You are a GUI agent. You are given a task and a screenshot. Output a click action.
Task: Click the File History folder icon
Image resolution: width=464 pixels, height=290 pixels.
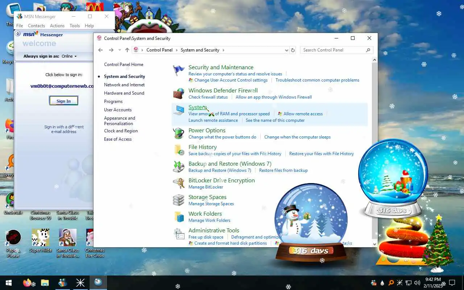tap(178, 150)
